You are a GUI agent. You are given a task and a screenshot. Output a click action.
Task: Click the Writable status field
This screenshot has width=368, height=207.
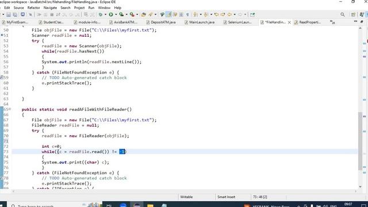tap(186, 197)
